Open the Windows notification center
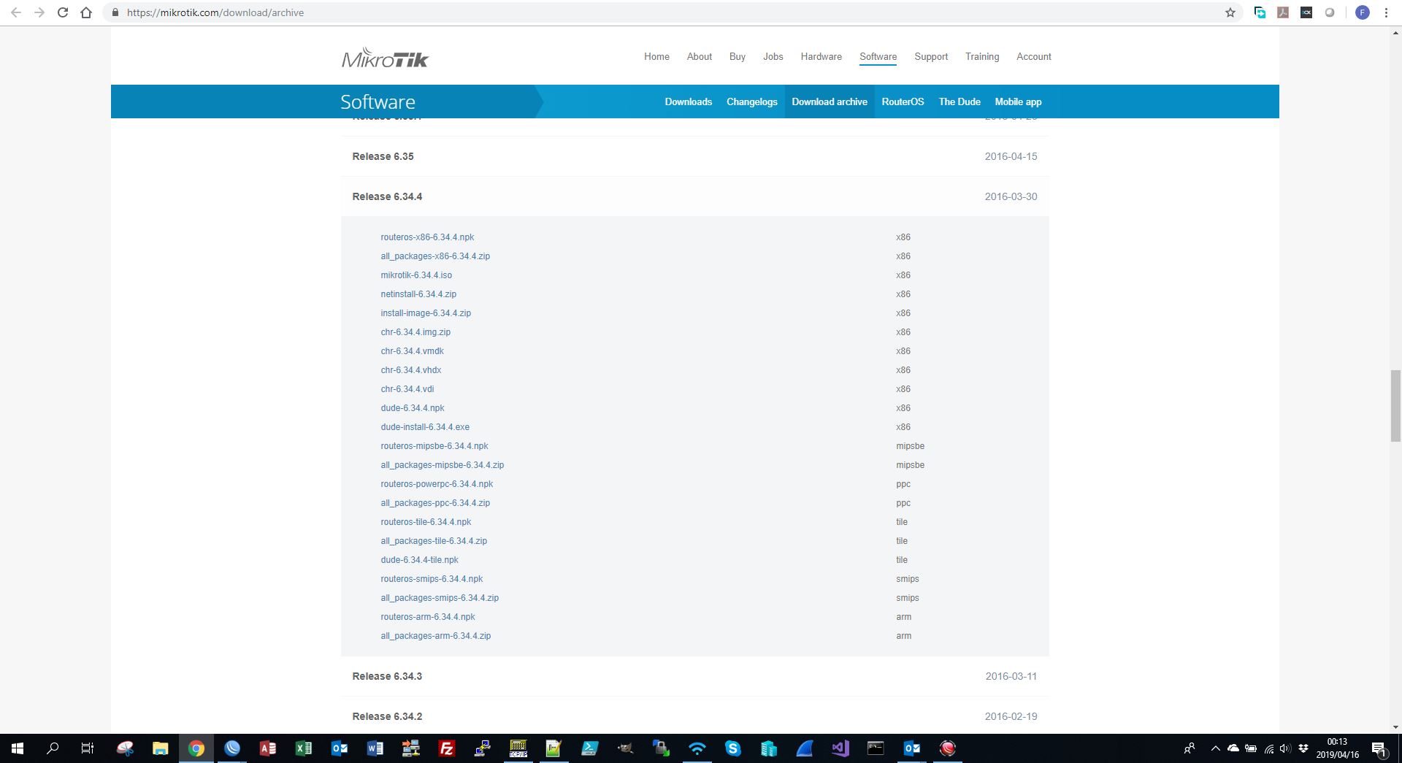 click(1379, 748)
